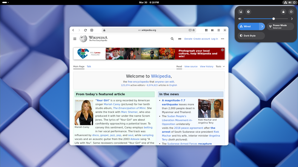Screen dimensions: 298x167
Task: Reload the Wikipedia page
Action: [x=85, y=30]
